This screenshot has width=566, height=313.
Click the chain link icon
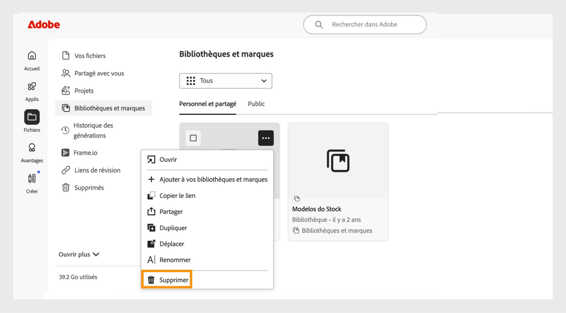pyautogui.click(x=66, y=170)
